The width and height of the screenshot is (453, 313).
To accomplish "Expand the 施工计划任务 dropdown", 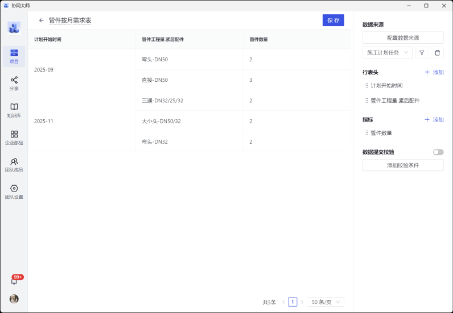I will [387, 53].
